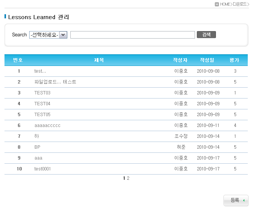The width and height of the screenshot is (253, 209).
Task: Open the TEST04 entry
Action: (42, 104)
